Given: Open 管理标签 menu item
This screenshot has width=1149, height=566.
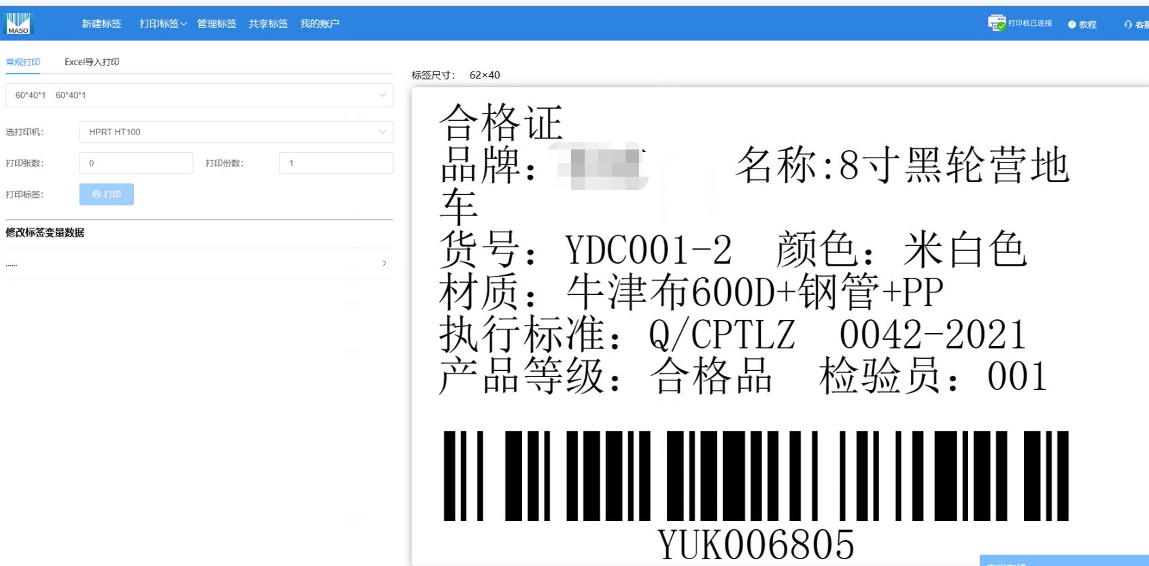Looking at the screenshot, I should (217, 24).
